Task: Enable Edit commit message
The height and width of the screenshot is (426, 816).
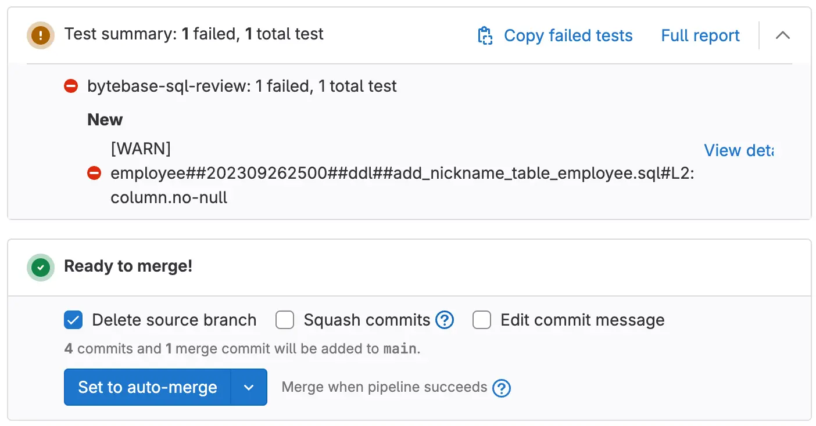Action: 482,320
